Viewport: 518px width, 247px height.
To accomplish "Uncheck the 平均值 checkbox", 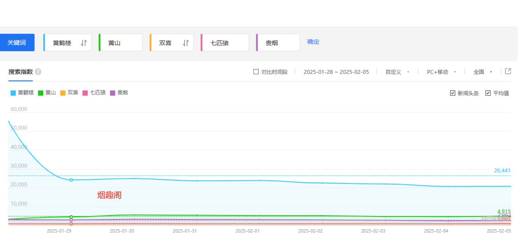I will (x=488, y=93).
